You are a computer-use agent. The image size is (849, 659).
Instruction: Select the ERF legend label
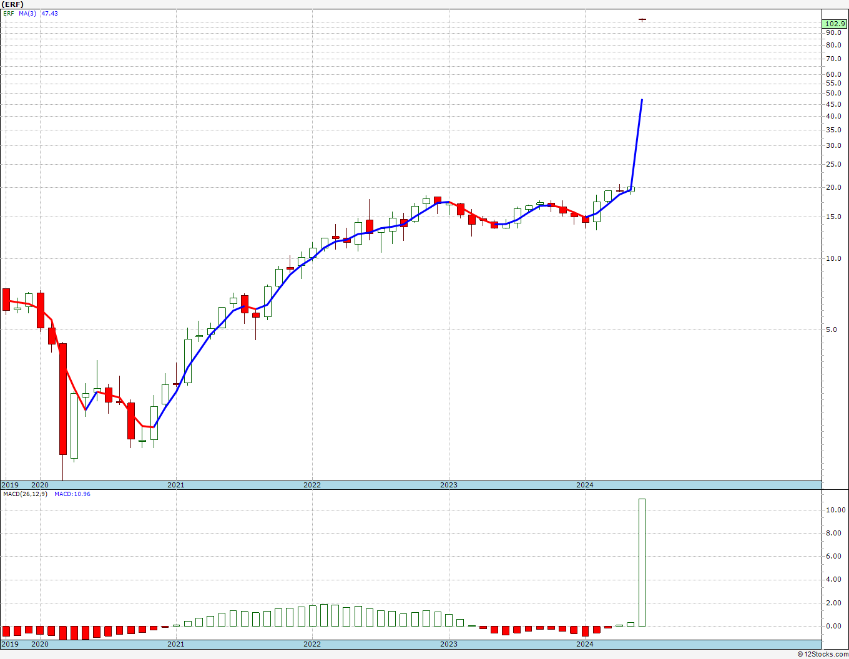8,13
